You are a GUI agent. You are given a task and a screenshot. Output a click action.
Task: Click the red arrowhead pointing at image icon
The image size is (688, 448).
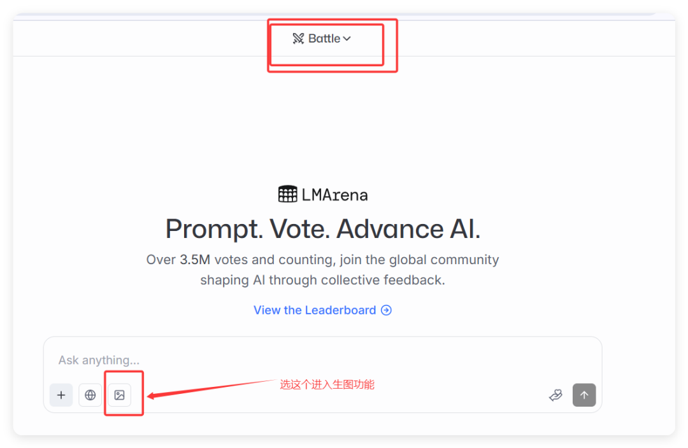point(153,396)
